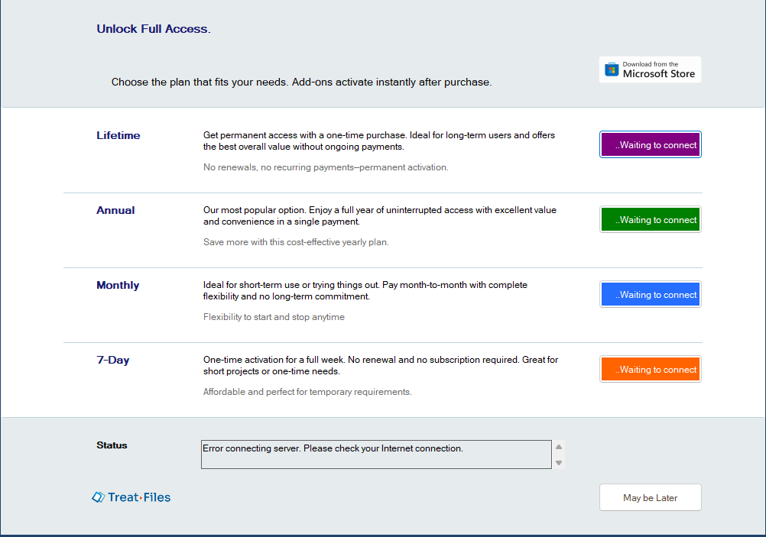
Task: Click 'Get permanent access with a one-time purchase' description
Action: point(379,141)
